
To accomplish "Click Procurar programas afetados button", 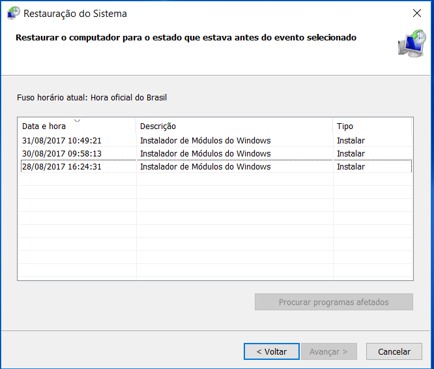I will tap(334, 302).
